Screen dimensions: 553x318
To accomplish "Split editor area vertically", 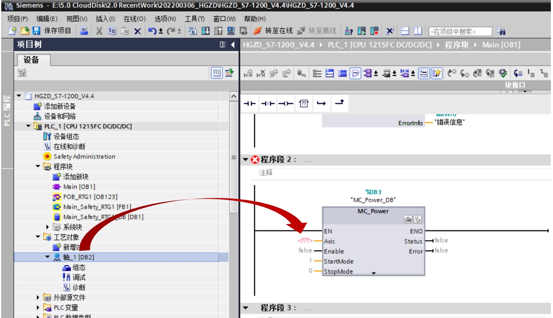I will point(418,31).
